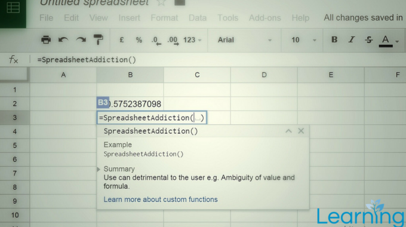Viewport: 406px width, 227px height.
Task: Open the View menu
Action: click(99, 18)
